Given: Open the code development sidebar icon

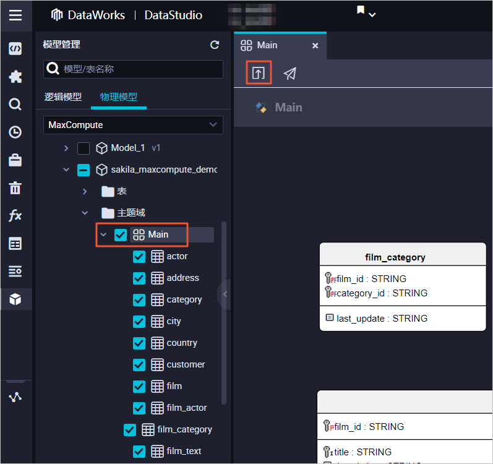Looking at the screenshot, I should coord(15,49).
